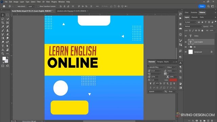The width and height of the screenshot is (217, 122).
Task: Open the File menu
Action: [6, 2]
